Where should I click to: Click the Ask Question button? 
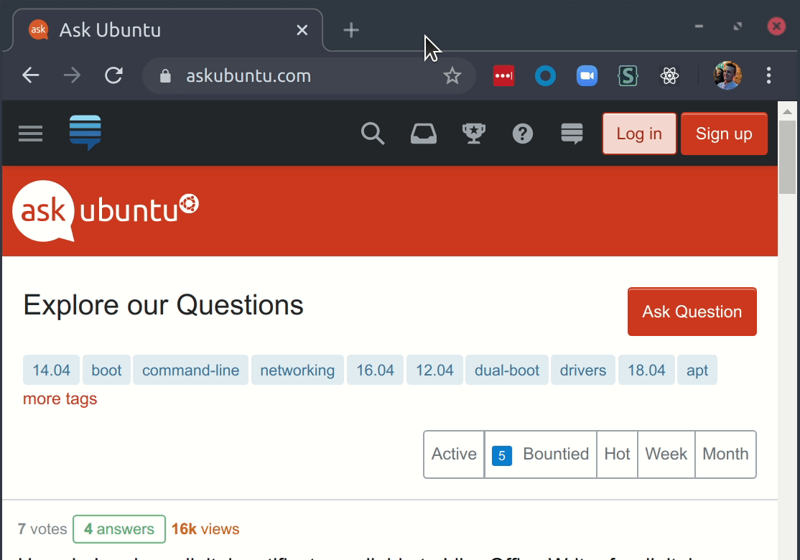(692, 312)
